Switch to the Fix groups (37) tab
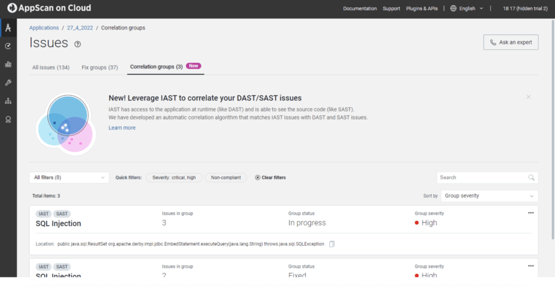 tap(100, 67)
